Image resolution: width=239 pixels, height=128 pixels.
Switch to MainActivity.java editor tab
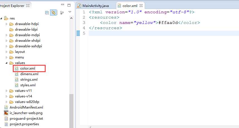[x=95, y=6]
